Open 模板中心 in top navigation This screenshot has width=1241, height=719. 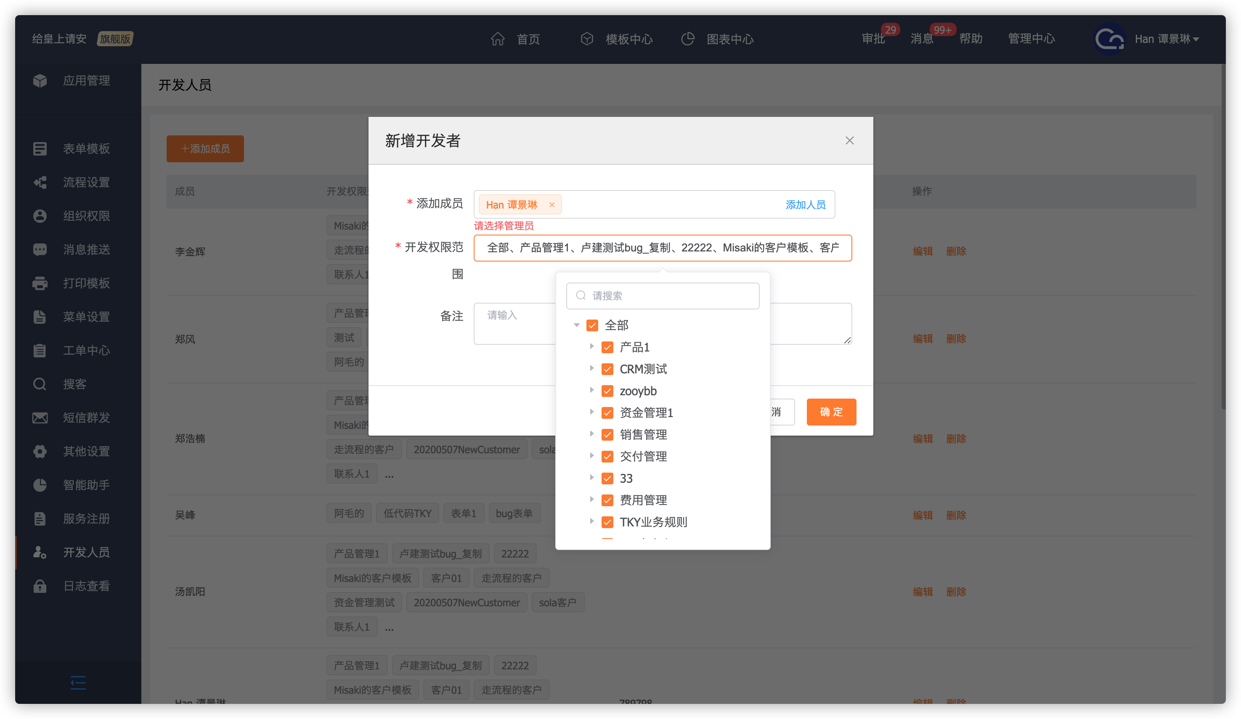(x=628, y=39)
